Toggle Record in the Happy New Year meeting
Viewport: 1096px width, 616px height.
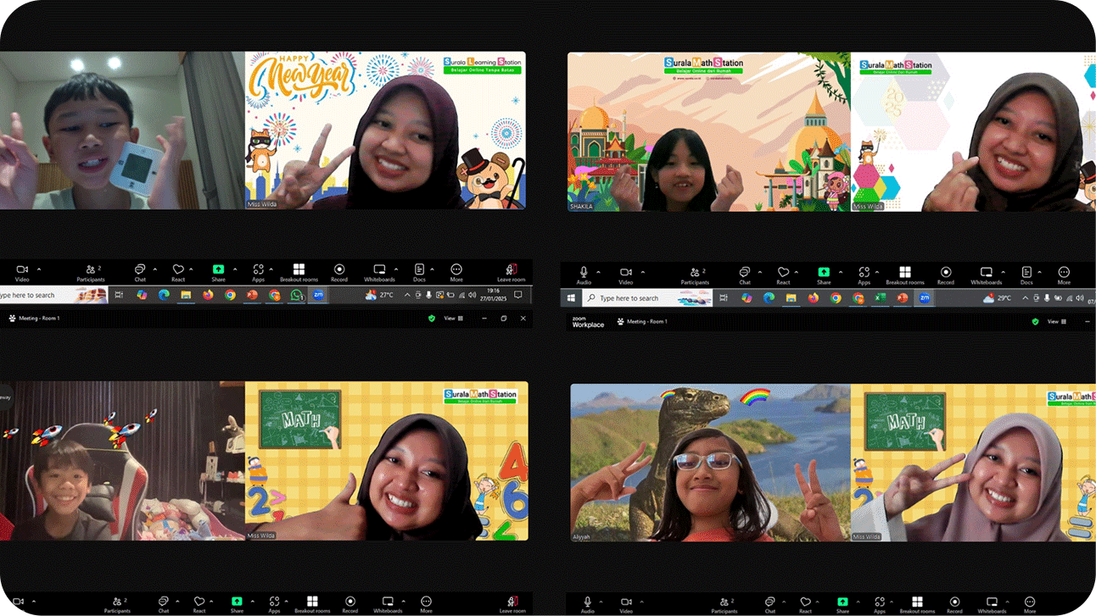pyautogui.click(x=339, y=272)
